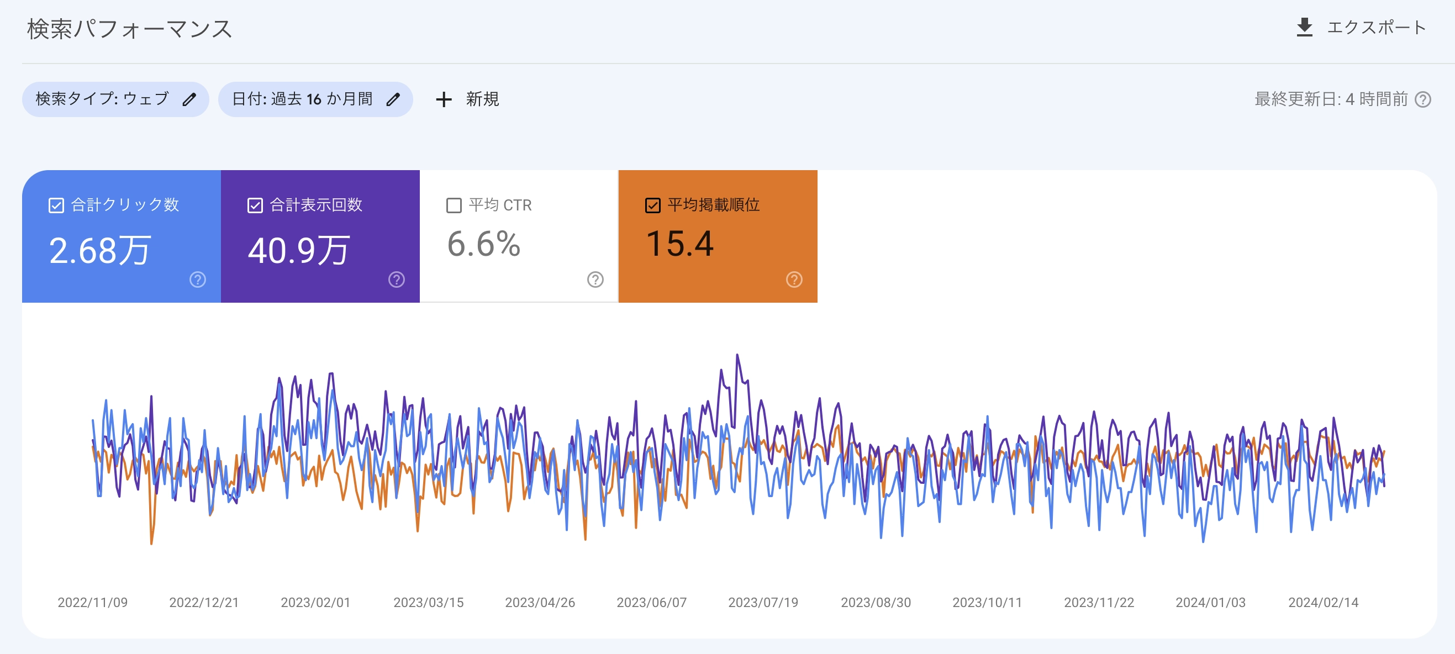The width and height of the screenshot is (1455, 654).
Task: Open help icon beside 最終更新日
Action: coord(1423,99)
